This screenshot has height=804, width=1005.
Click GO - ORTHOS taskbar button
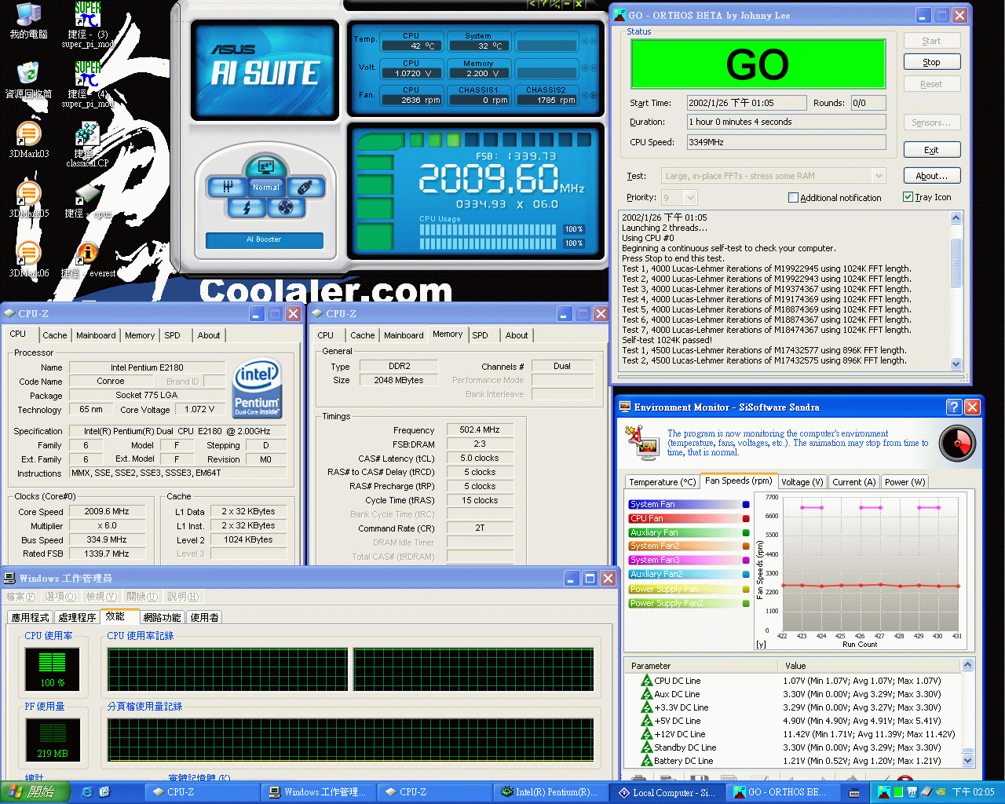click(782, 792)
